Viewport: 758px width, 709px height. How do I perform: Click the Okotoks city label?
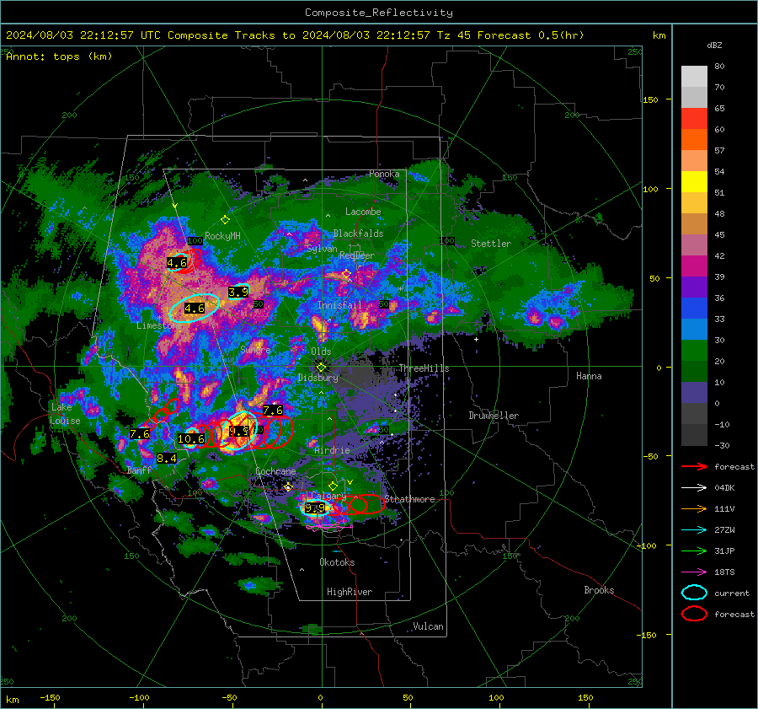337,562
